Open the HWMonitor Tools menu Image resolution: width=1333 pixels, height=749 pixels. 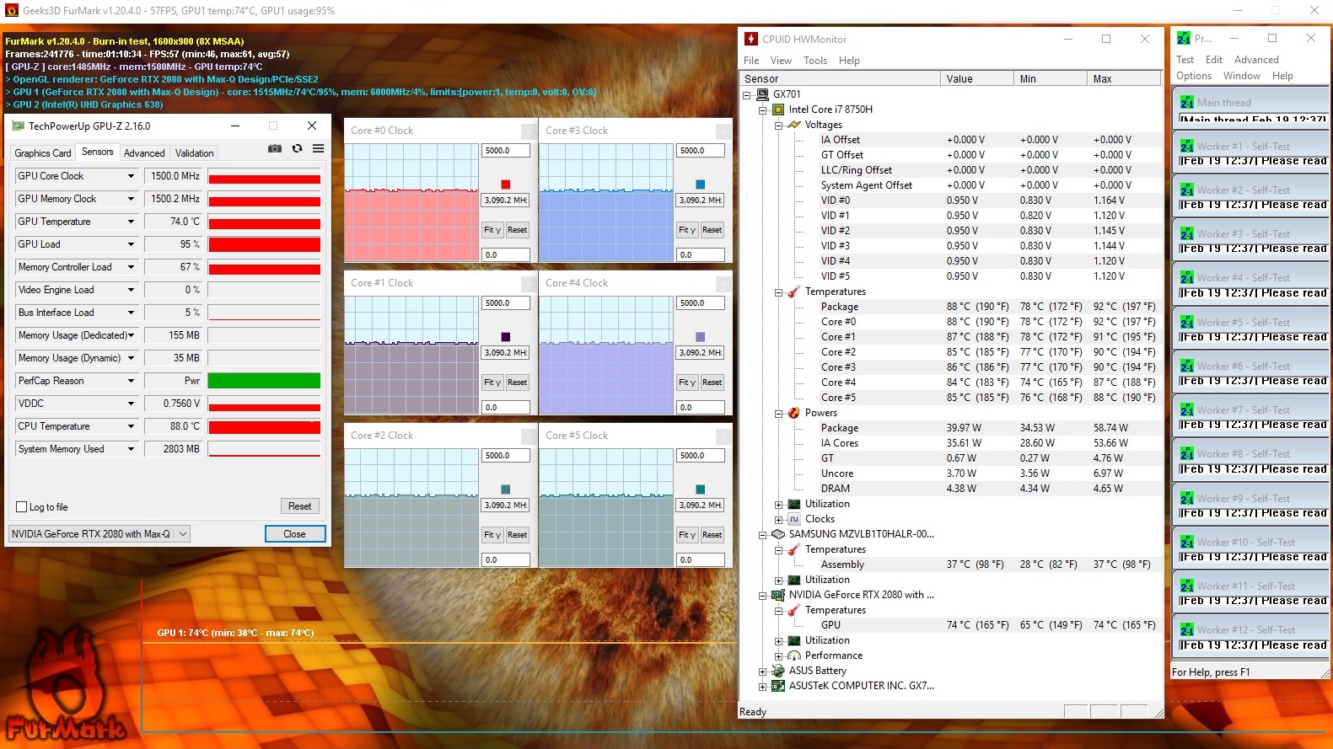[815, 61]
